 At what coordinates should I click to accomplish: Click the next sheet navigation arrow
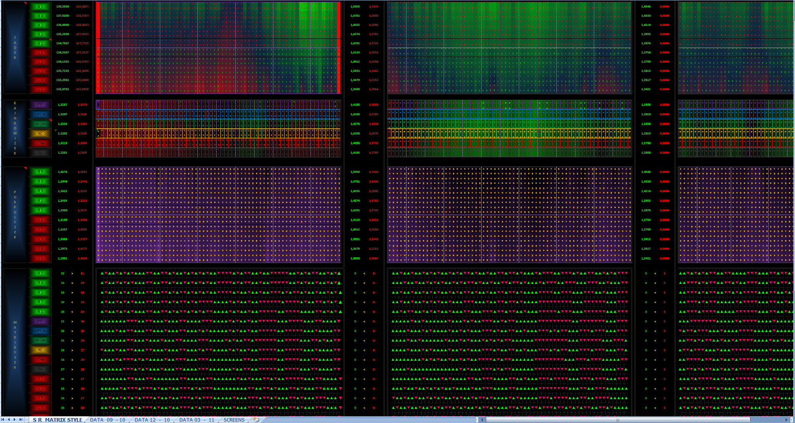click(15, 420)
